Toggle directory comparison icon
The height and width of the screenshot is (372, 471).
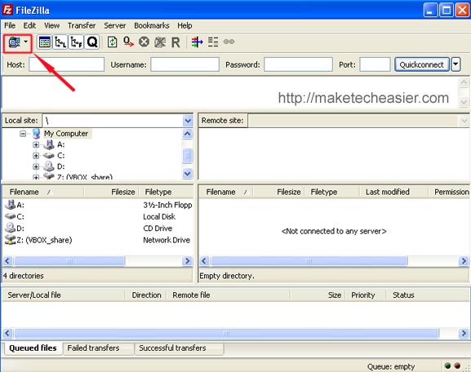tap(213, 42)
